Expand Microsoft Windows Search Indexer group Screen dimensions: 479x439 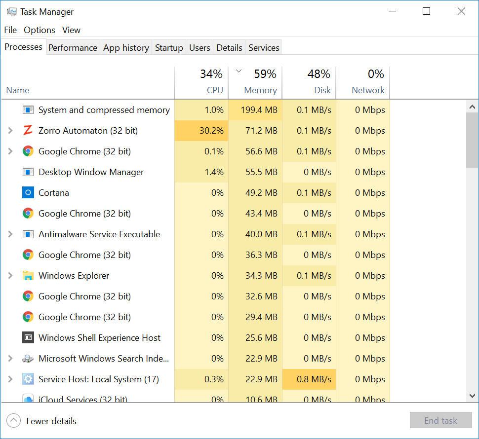coord(10,359)
